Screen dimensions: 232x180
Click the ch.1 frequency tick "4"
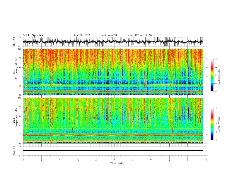(x=20, y=77)
